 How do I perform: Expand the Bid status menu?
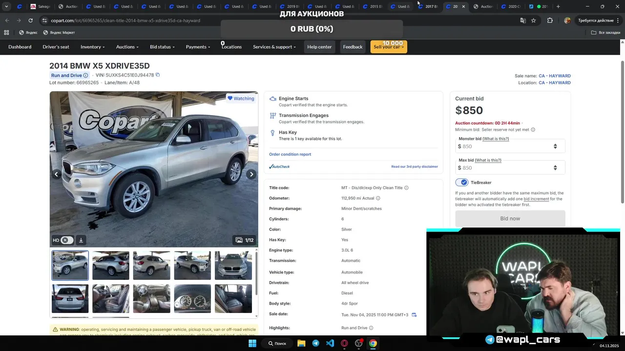pyautogui.click(x=162, y=47)
